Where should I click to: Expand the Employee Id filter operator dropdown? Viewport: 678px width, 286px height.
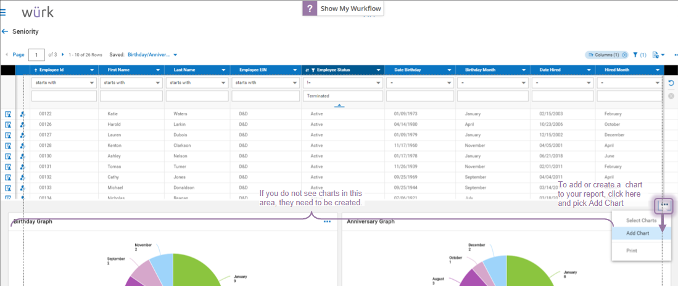click(64, 83)
